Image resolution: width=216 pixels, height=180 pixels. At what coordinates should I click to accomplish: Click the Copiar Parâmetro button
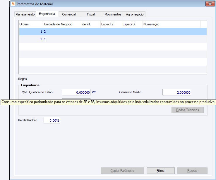pyautogui.click(x=122, y=171)
